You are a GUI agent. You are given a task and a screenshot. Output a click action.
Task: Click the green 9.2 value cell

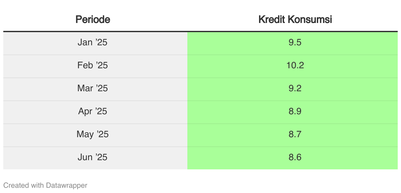coord(293,89)
